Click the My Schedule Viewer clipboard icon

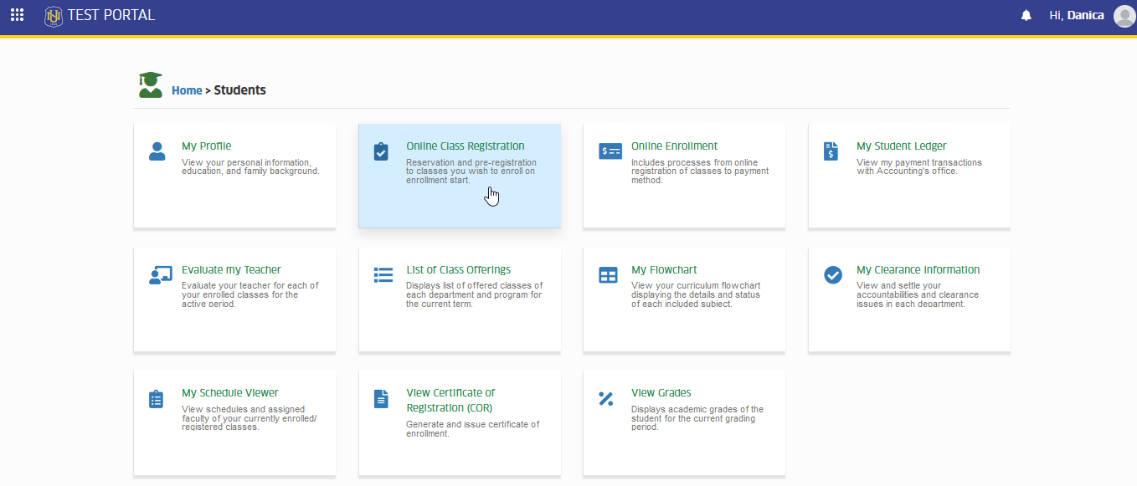156,399
